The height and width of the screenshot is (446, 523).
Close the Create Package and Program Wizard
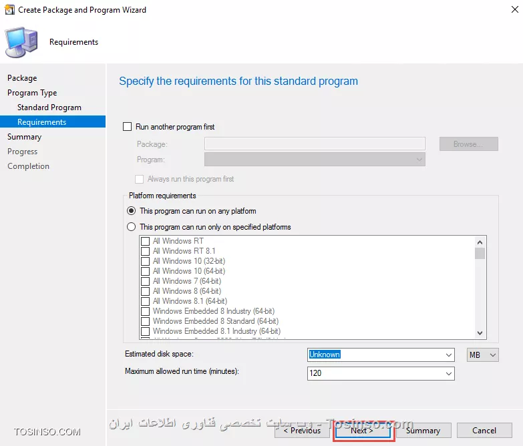(x=515, y=9)
